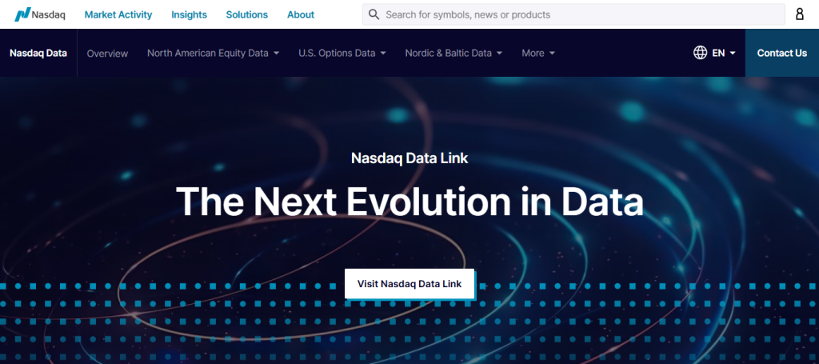The width and height of the screenshot is (819, 364).
Task: Focus the symbols search field
Action: [x=573, y=14]
